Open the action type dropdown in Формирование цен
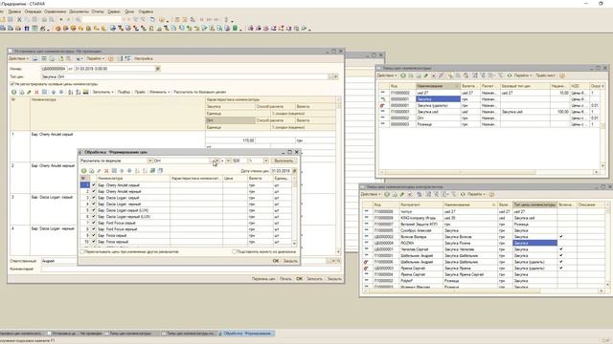The image size is (613, 344). tap(149, 161)
